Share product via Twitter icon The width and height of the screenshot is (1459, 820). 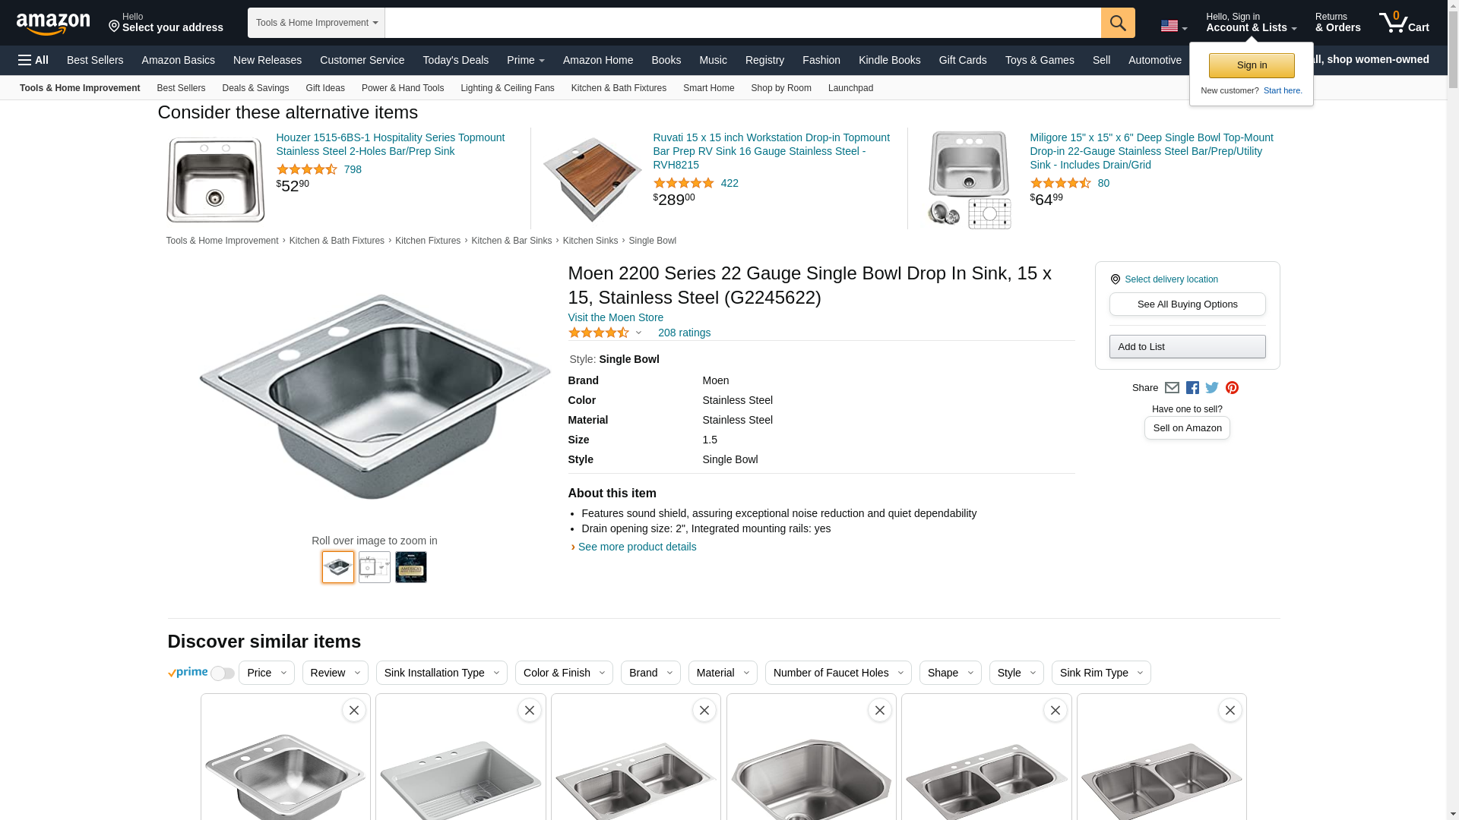1212,388
